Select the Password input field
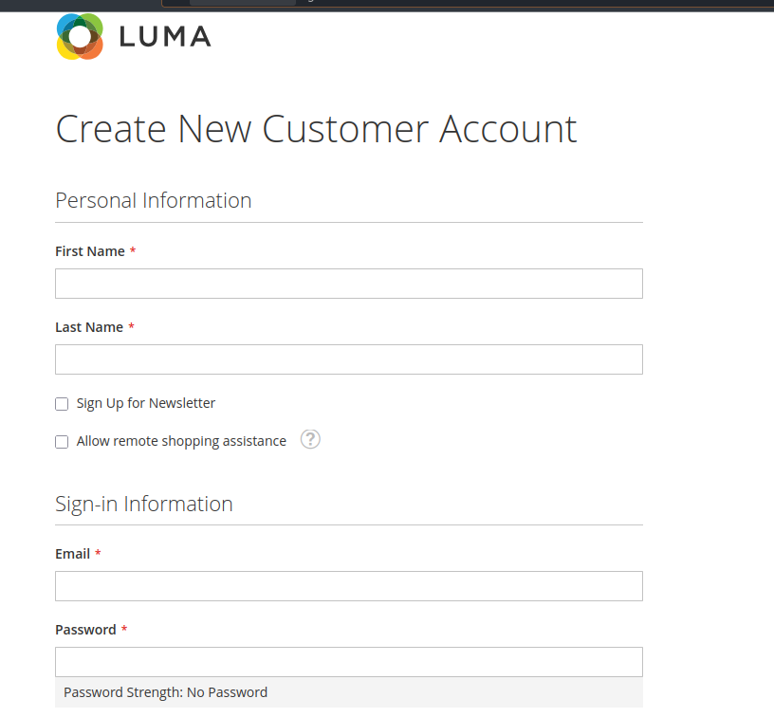 click(x=349, y=662)
